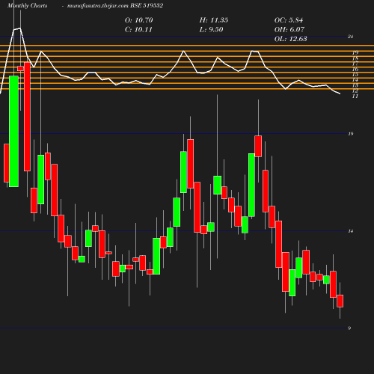Click the orange level label "17"
374x374 pixels.
[355, 64]
